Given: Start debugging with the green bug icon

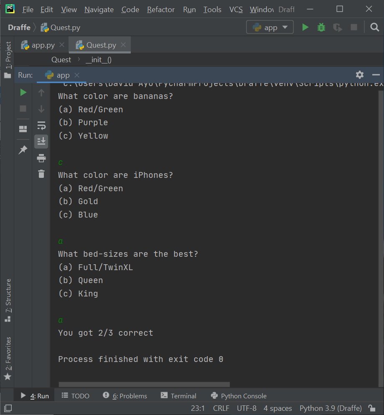Looking at the screenshot, I should point(321,28).
